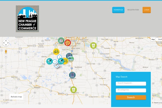Expand the cluster 2 between the wrench markers

pyautogui.click(x=55, y=62)
